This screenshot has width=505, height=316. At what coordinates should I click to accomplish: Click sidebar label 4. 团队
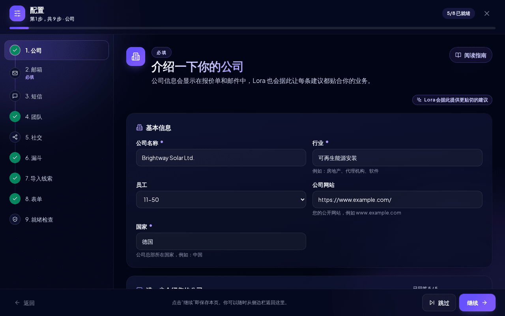click(x=34, y=117)
